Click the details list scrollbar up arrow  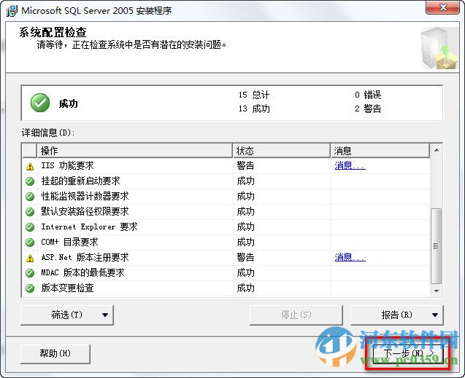pos(437,150)
